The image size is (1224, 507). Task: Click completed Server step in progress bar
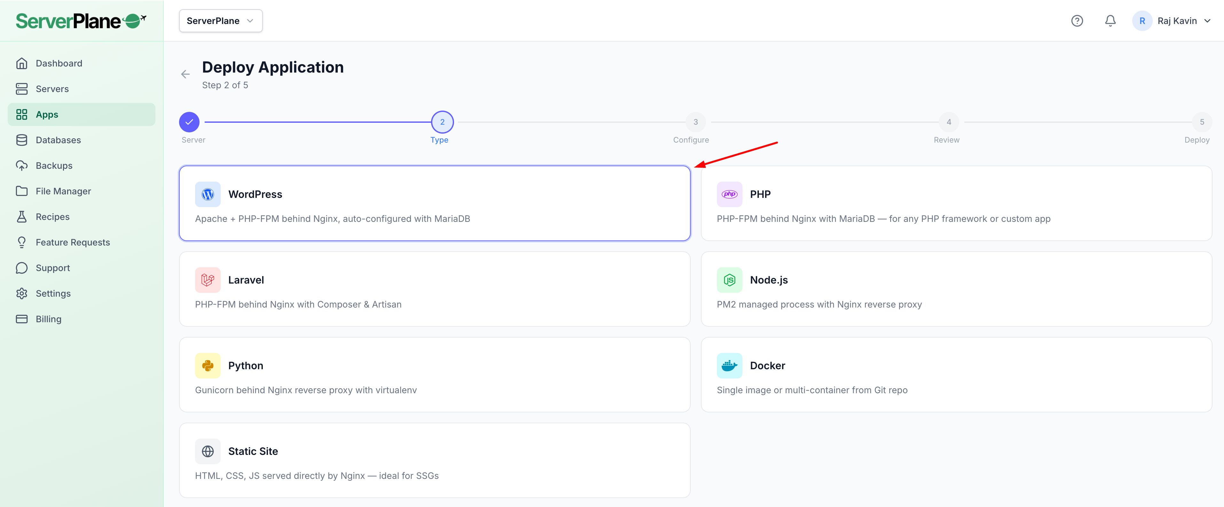pyautogui.click(x=189, y=122)
